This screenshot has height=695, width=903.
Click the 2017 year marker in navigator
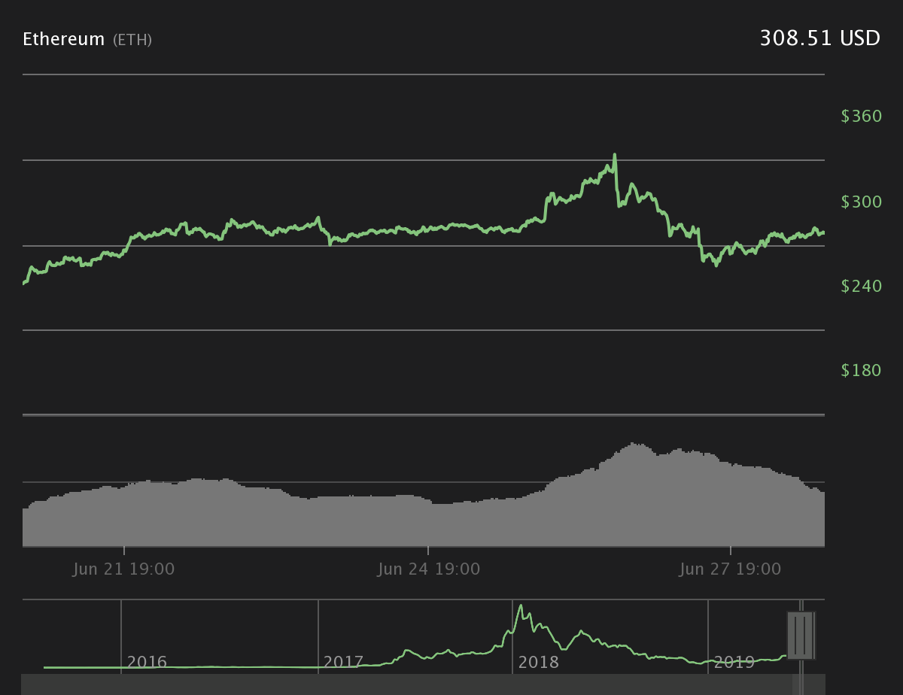(343, 663)
